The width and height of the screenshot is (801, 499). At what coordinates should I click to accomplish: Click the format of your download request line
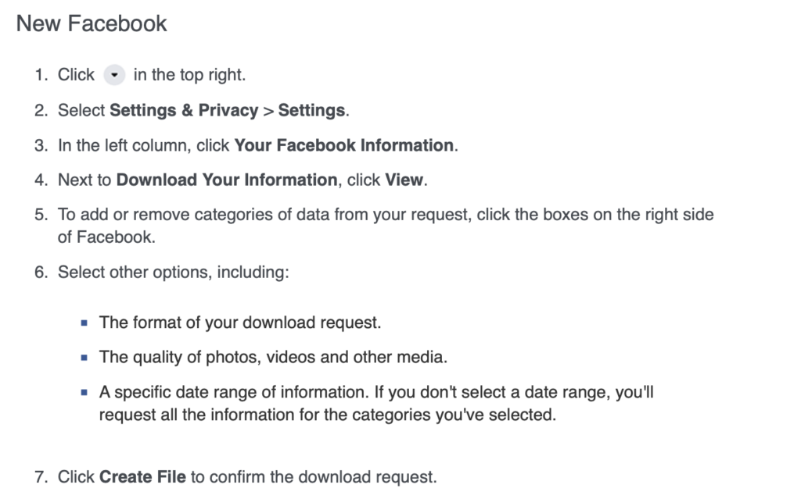[240, 322]
